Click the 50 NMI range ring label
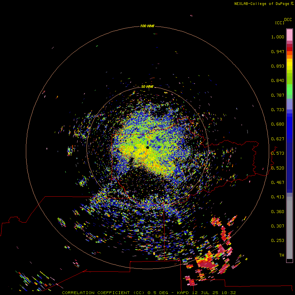Viewport: 295px width, 295px height. point(147,87)
